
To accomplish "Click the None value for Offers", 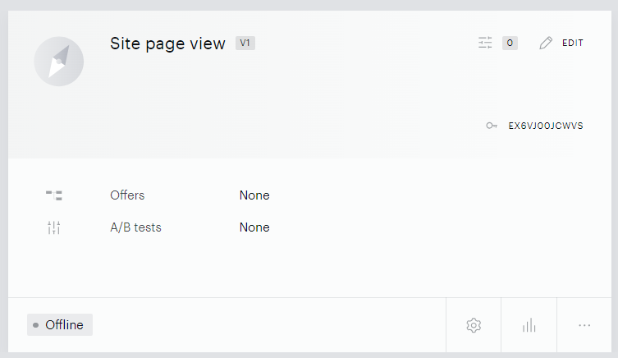I will click(x=254, y=195).
